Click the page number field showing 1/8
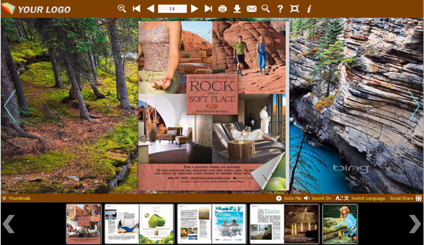 172,8
